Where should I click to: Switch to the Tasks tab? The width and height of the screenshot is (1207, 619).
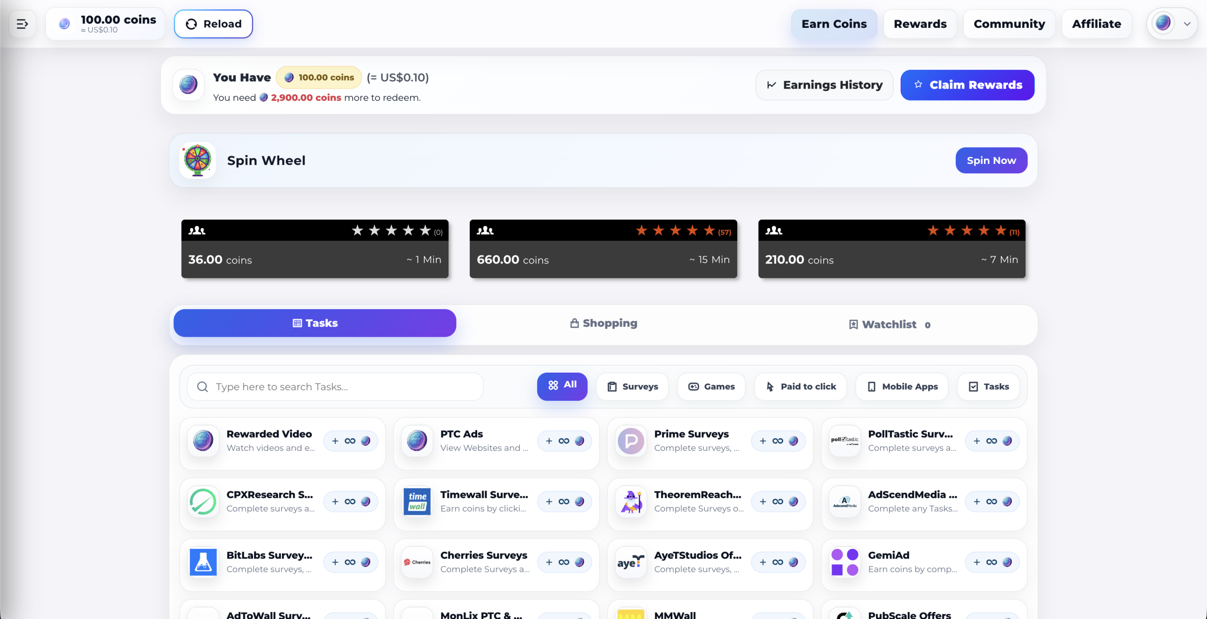tap(314, 323)
